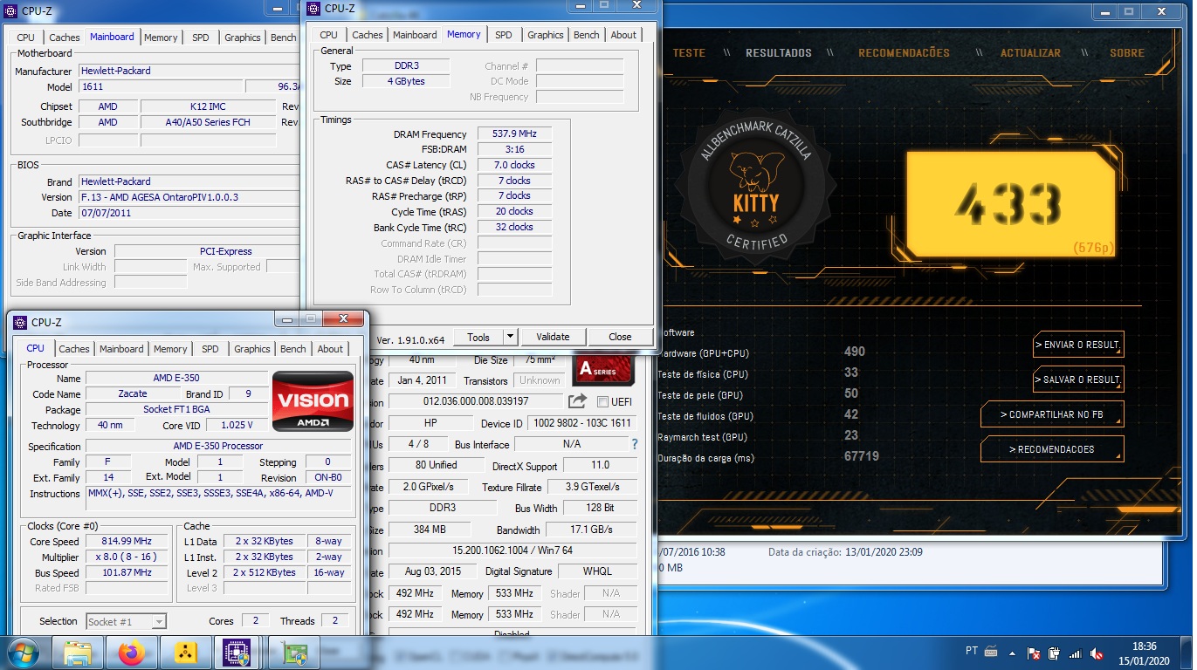Click the FSB:DRAM value 3:16

point(514,149)
